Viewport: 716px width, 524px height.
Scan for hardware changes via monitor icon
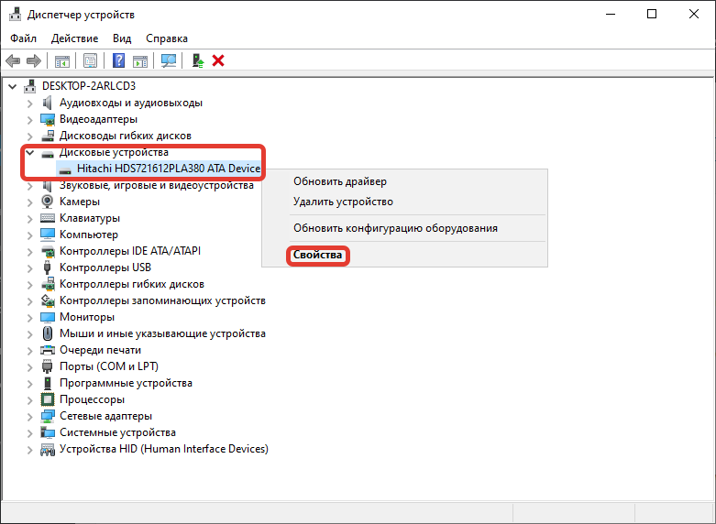click(169, 60)
